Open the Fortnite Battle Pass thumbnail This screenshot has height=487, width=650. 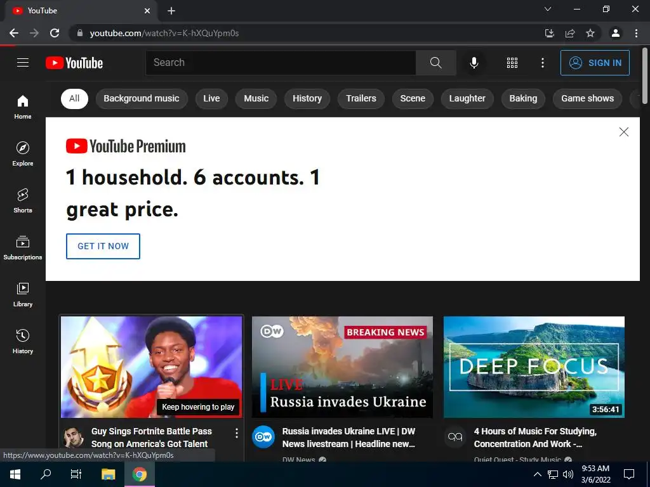pyautogui.click(x=151, y=367)
